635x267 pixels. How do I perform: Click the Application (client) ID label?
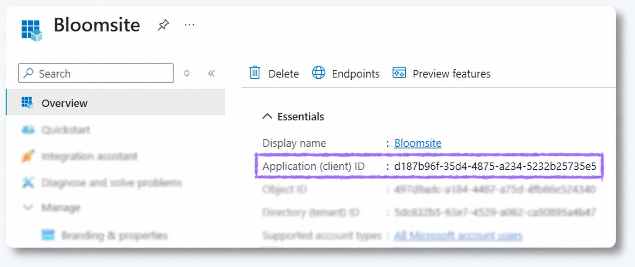click(x=313, y=166)
